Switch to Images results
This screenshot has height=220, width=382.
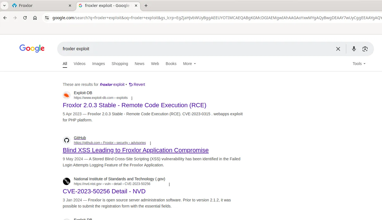tap(99, 64)
